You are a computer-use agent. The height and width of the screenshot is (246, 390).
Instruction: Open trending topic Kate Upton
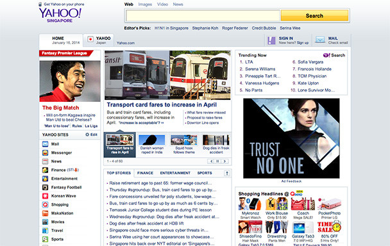[308, 83]
